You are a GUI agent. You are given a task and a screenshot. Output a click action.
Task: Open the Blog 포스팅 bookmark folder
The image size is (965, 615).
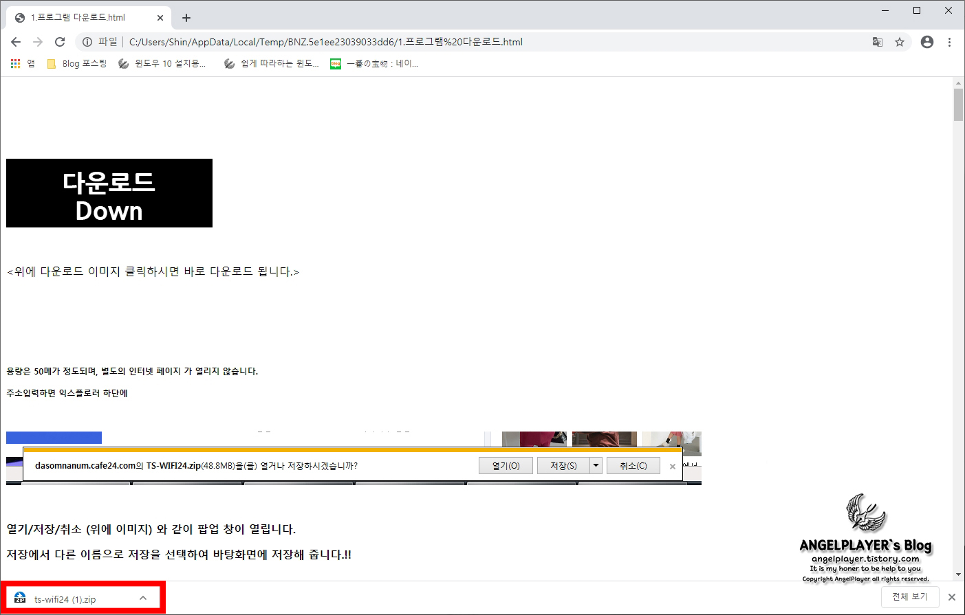(x=76, y=63)
